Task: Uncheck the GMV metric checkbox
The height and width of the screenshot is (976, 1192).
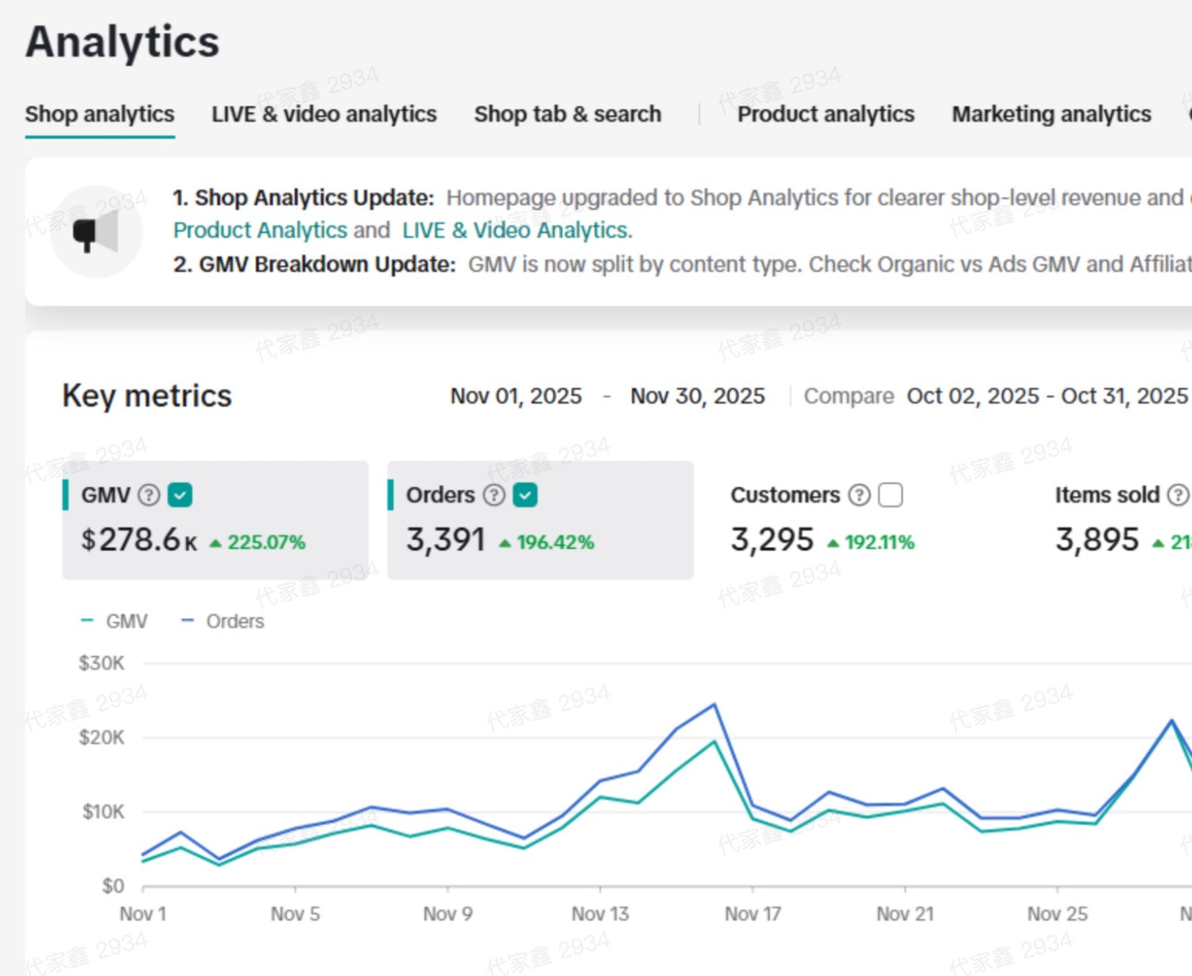Action: tap(180, 495)
